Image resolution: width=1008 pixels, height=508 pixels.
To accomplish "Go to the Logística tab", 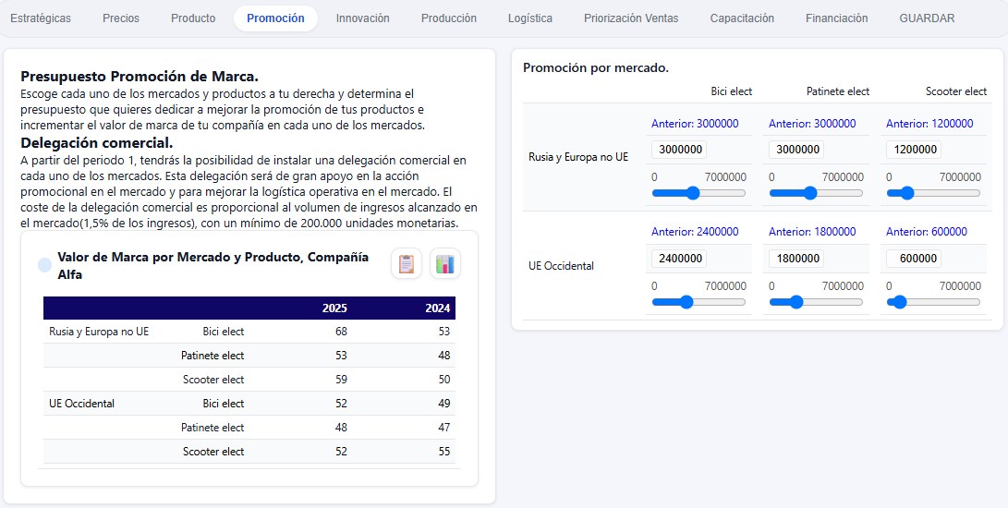I will tap(529, 18).
